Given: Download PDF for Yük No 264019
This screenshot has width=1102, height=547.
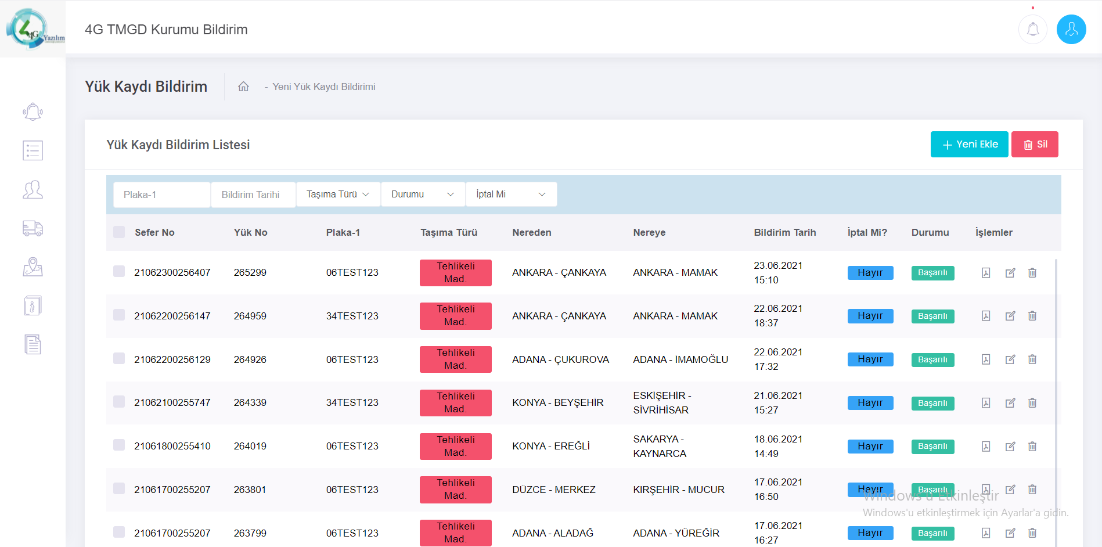Looking at the screenshot, I should (x=986, y=447).
